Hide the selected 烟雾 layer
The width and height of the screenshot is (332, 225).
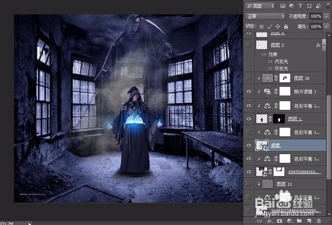click(x=249, y=145)
